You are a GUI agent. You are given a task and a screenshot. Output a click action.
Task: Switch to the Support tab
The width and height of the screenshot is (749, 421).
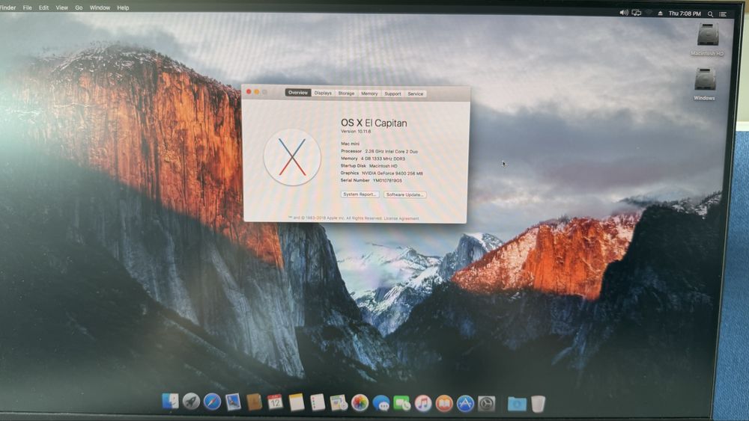(392, 94)
